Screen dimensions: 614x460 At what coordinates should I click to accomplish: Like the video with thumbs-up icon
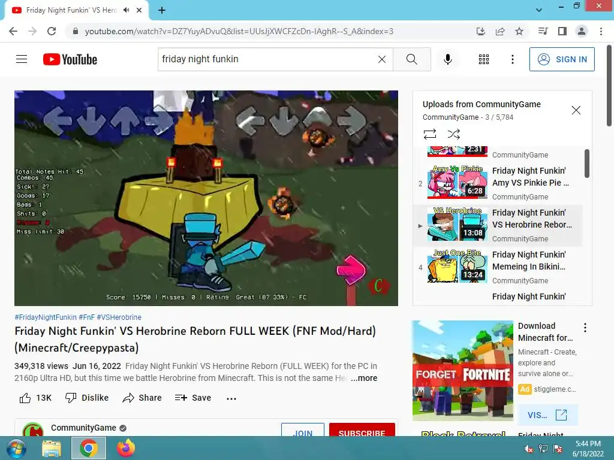(x=25, y=398)
